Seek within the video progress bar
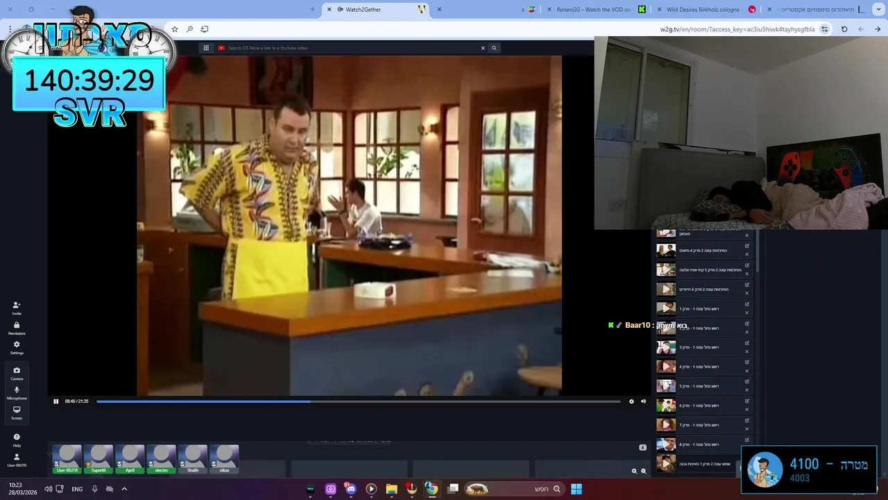 358,401
